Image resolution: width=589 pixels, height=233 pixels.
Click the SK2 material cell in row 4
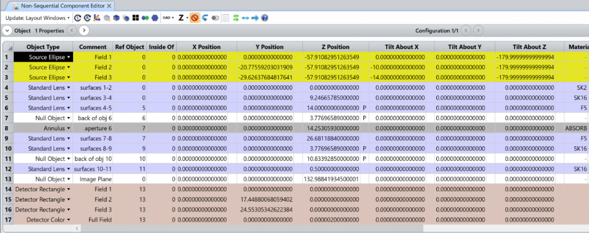(x=576, y=87)
